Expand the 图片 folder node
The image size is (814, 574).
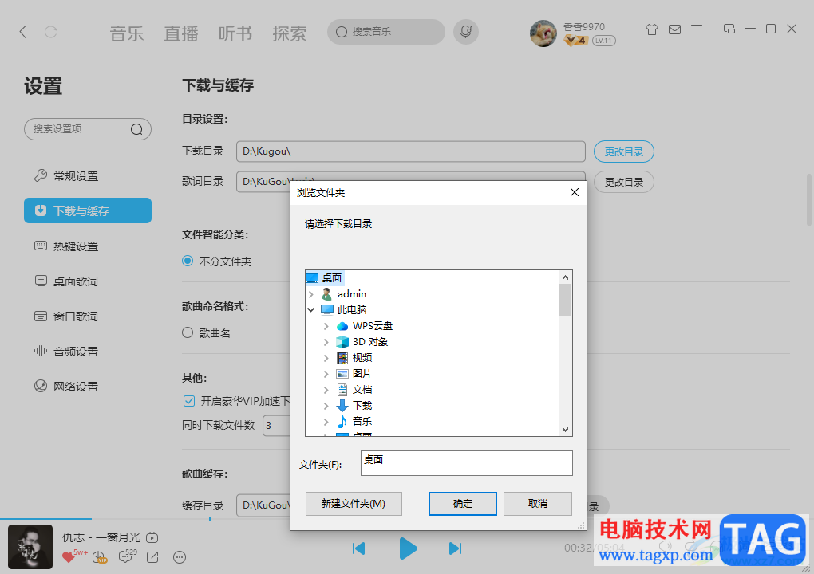coord(326,374)
